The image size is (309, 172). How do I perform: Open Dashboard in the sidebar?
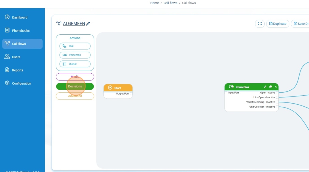coord(20,17)
